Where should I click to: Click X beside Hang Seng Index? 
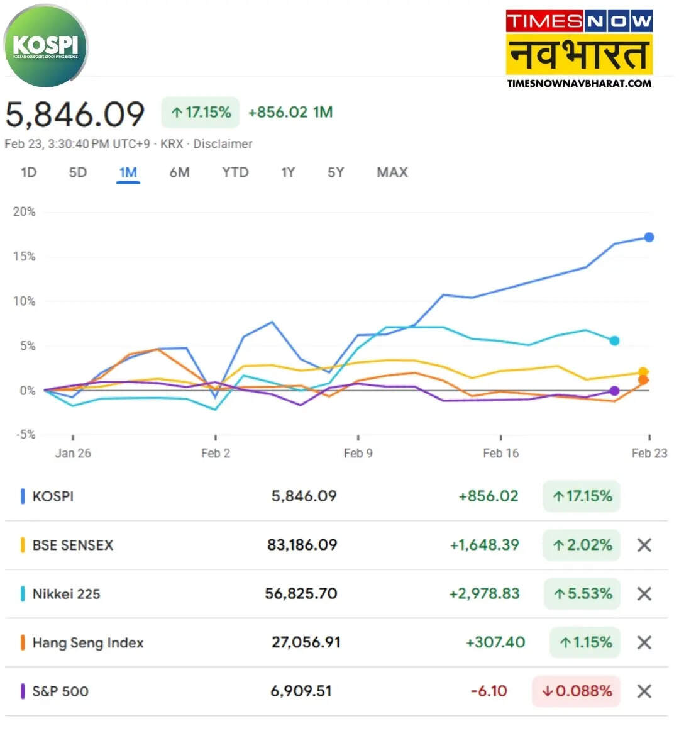pyautogui.click(x=644, y=642)
